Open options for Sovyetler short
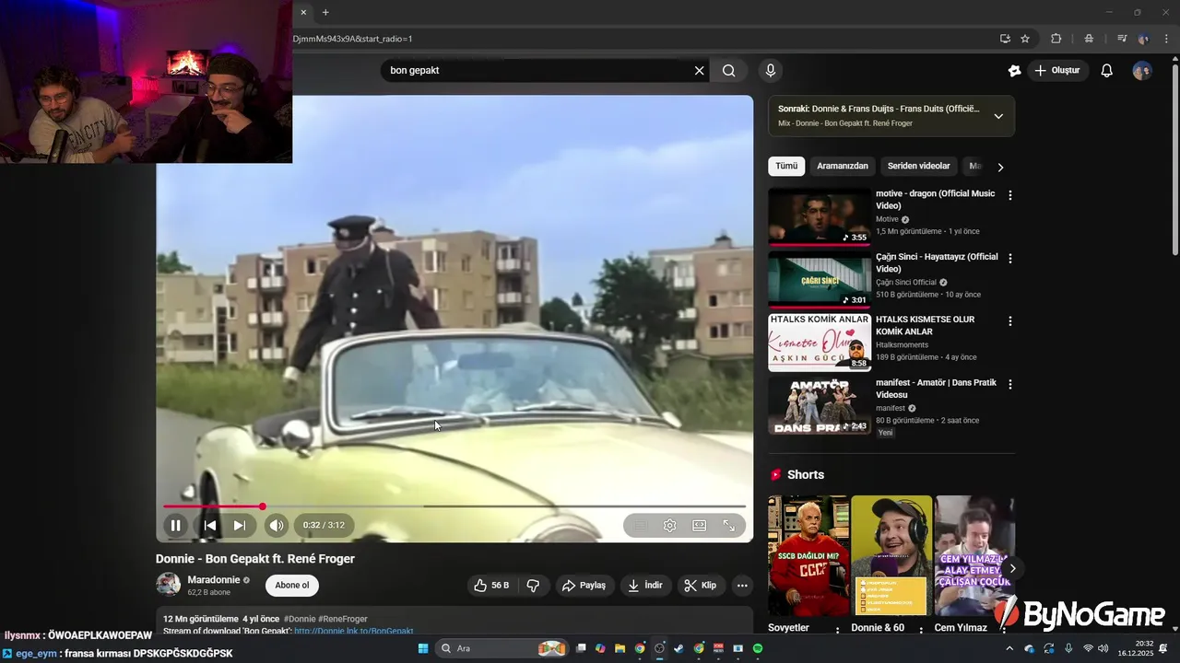This screenshot has height=663, width=1180. [x=837, y=630]
